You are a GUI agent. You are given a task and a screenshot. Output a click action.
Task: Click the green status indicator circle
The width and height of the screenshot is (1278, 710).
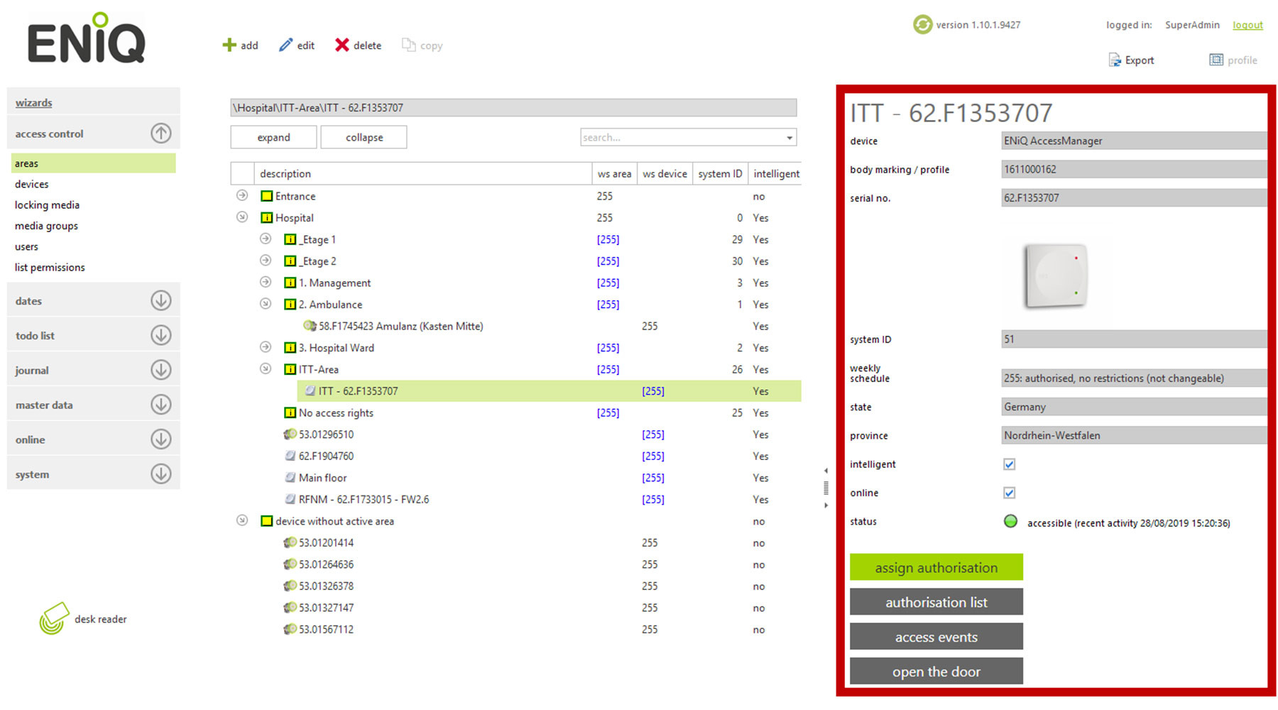coord(1010,522)
